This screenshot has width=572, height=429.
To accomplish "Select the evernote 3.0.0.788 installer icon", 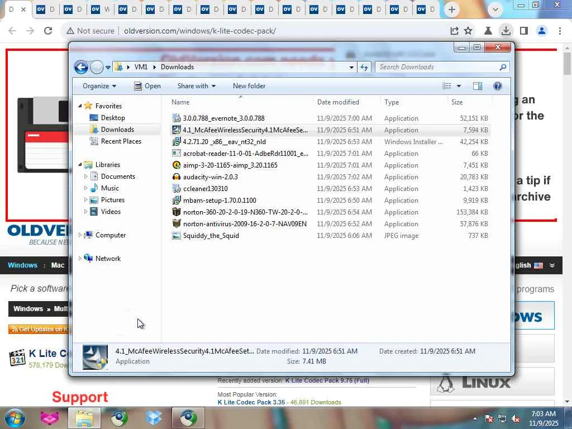I will [x=177, y=118].
